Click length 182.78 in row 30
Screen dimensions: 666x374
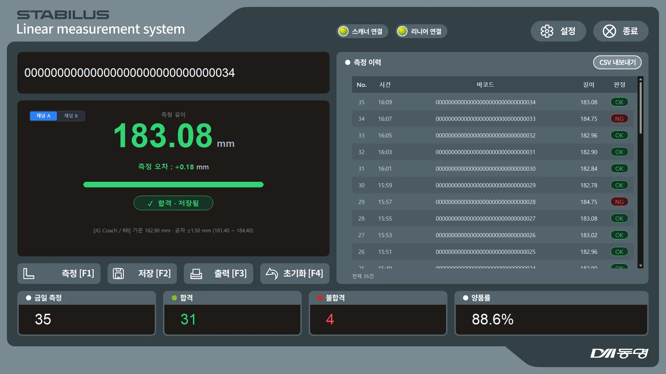click(x=589, y=185)
